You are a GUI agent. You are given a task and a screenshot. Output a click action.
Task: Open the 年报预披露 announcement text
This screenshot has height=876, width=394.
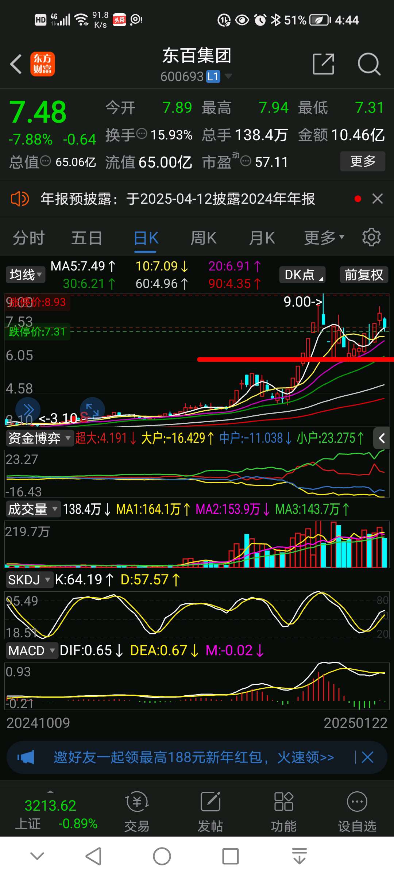(x=178, y=199)
